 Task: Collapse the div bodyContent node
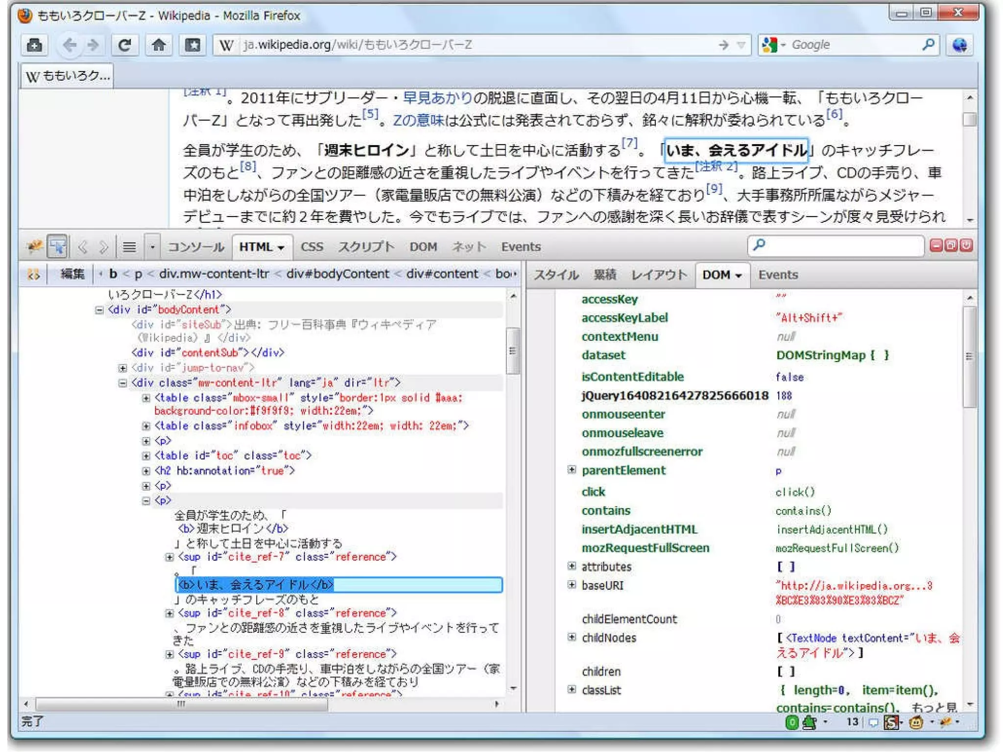click(99, 310)
